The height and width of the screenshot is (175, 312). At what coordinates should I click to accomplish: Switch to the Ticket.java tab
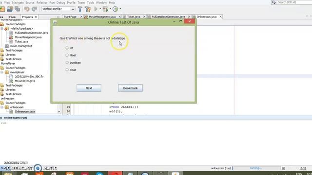click(134, 17)
